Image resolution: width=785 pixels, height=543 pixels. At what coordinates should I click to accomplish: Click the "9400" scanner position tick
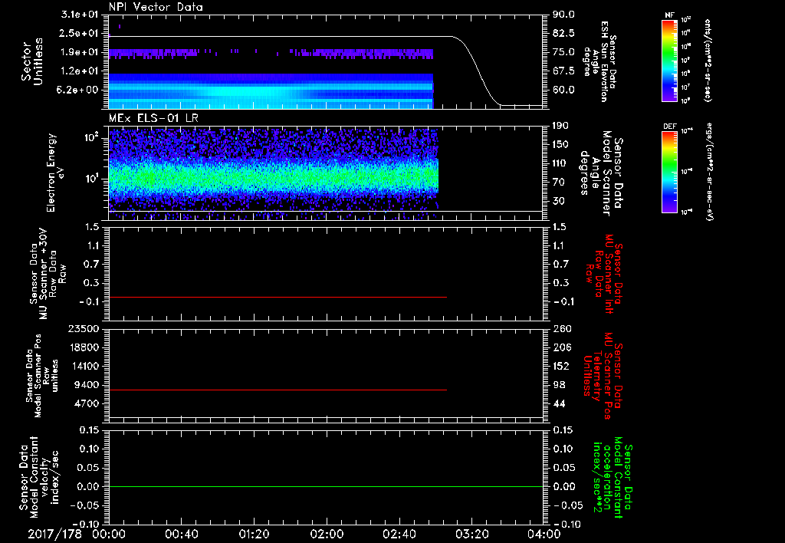click(87, 385)
